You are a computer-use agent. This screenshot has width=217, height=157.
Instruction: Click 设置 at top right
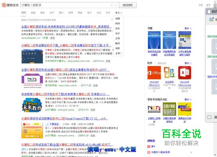200,5
